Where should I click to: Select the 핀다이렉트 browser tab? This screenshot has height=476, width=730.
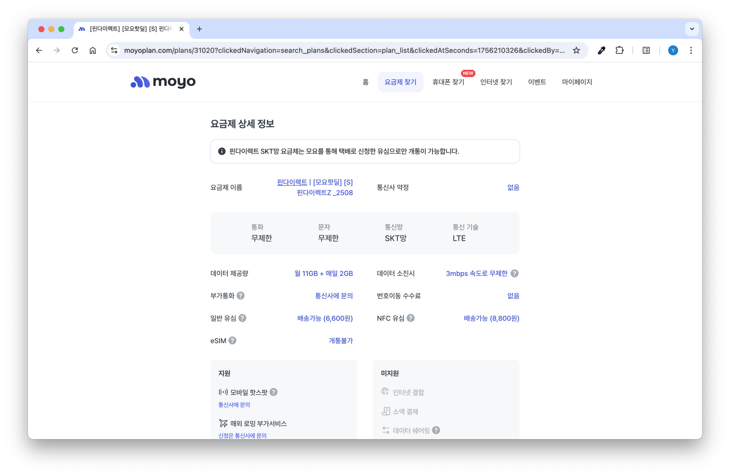click(x=131, y=29)
